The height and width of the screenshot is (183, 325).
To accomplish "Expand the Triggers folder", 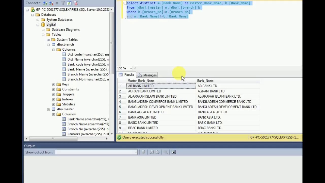I will pos(54,94).
